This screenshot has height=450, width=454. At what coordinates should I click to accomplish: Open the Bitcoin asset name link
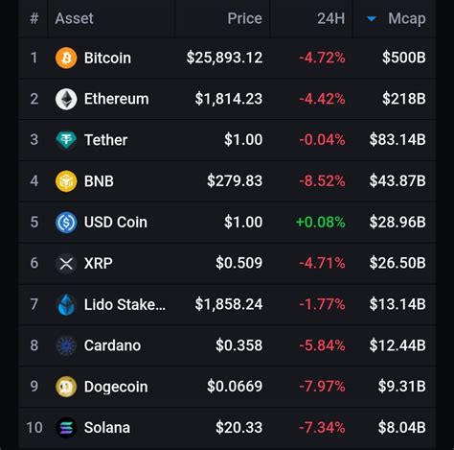[x=107, y=58]
